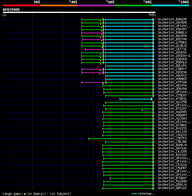The width and height of the screenshot is (192, 196).
Task: Click the UniRef100_Q9SE60-2 isoform label
Action: pyautogui.click(x=174, y=56)
